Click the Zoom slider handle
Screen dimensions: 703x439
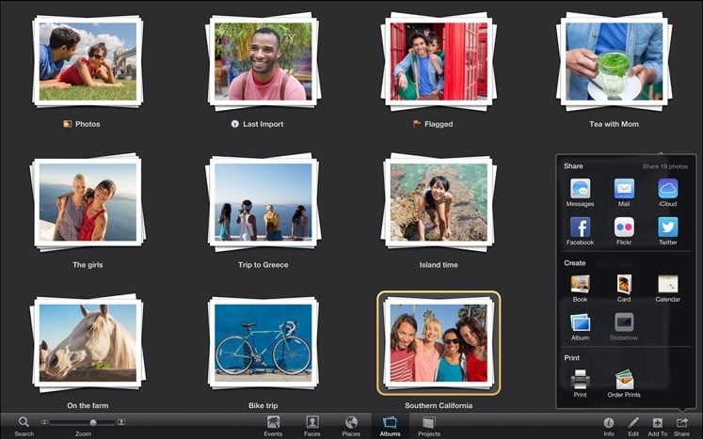coord(93,422)
